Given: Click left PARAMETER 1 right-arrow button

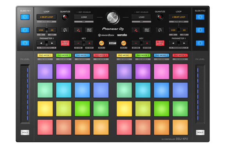Looking at the screenshot, I should click(52, 43).
